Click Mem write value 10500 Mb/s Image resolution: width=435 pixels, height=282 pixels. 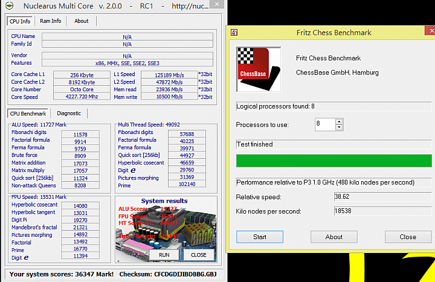click(169, 97)
